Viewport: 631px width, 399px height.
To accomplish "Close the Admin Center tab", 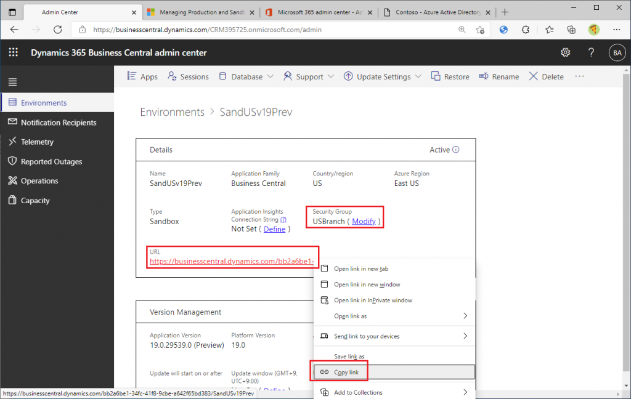I will click(134, 12).
